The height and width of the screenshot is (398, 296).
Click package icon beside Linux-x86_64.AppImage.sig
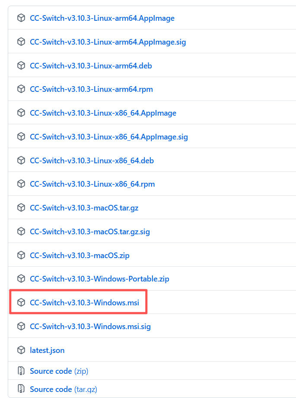pyautogui.click(x=21, y=136)
